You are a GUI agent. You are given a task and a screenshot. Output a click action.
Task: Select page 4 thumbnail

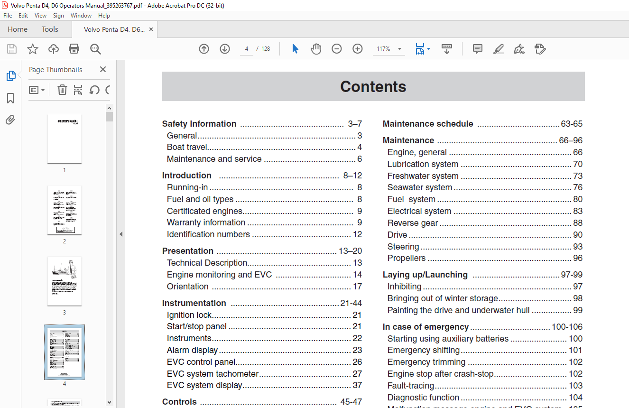tap(65, 352)
